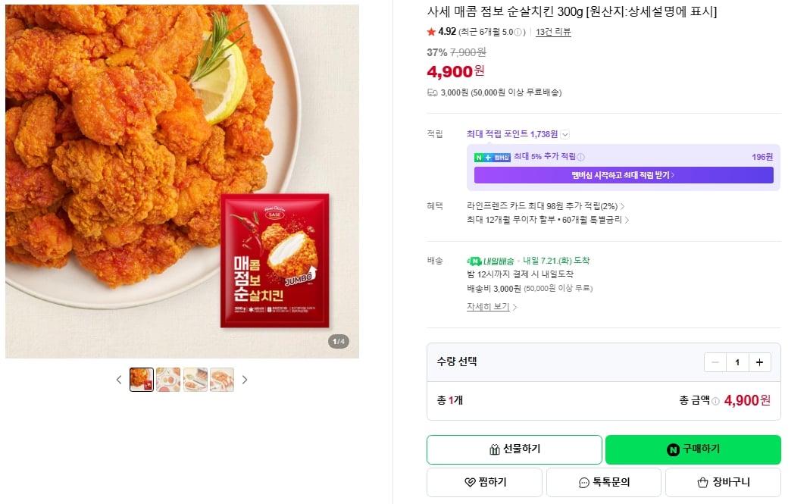Increase quantity with the plus button
The height and width of the screenshot is (504, 810).
tap(759, 362)
